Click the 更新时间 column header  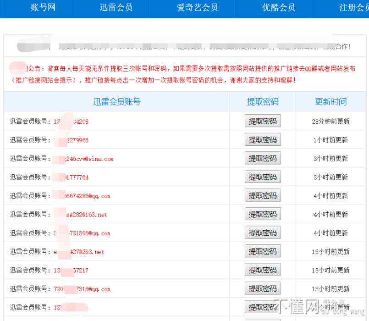point(331,102)
